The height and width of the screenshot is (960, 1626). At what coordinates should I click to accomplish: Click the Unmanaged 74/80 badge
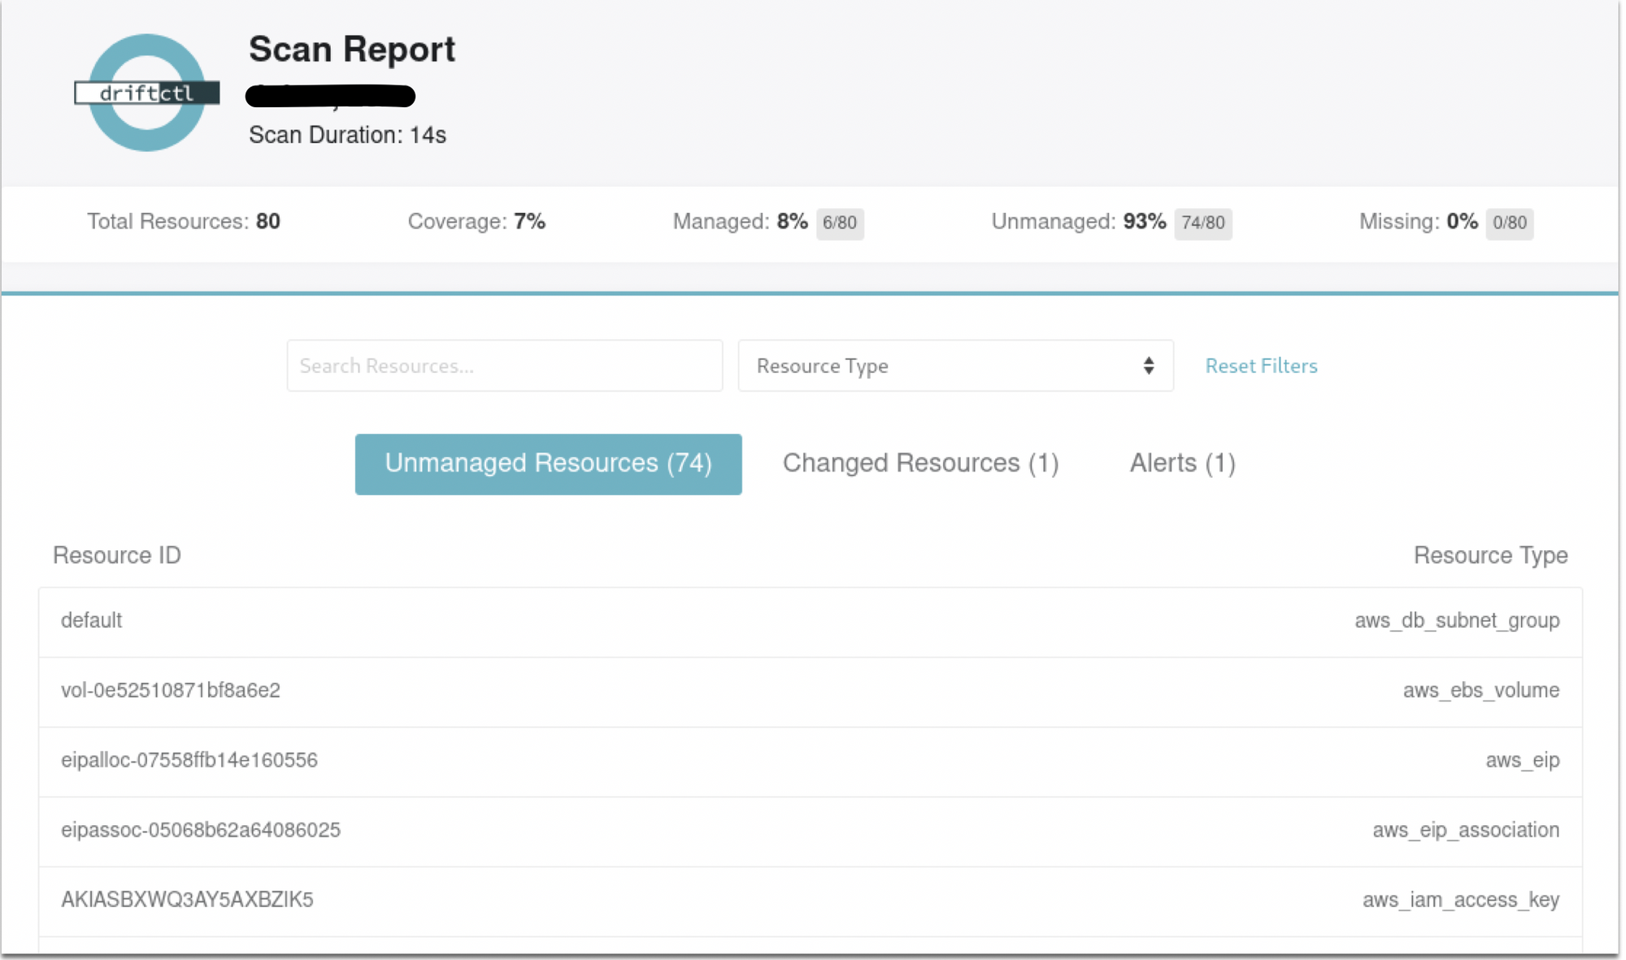1202,223
